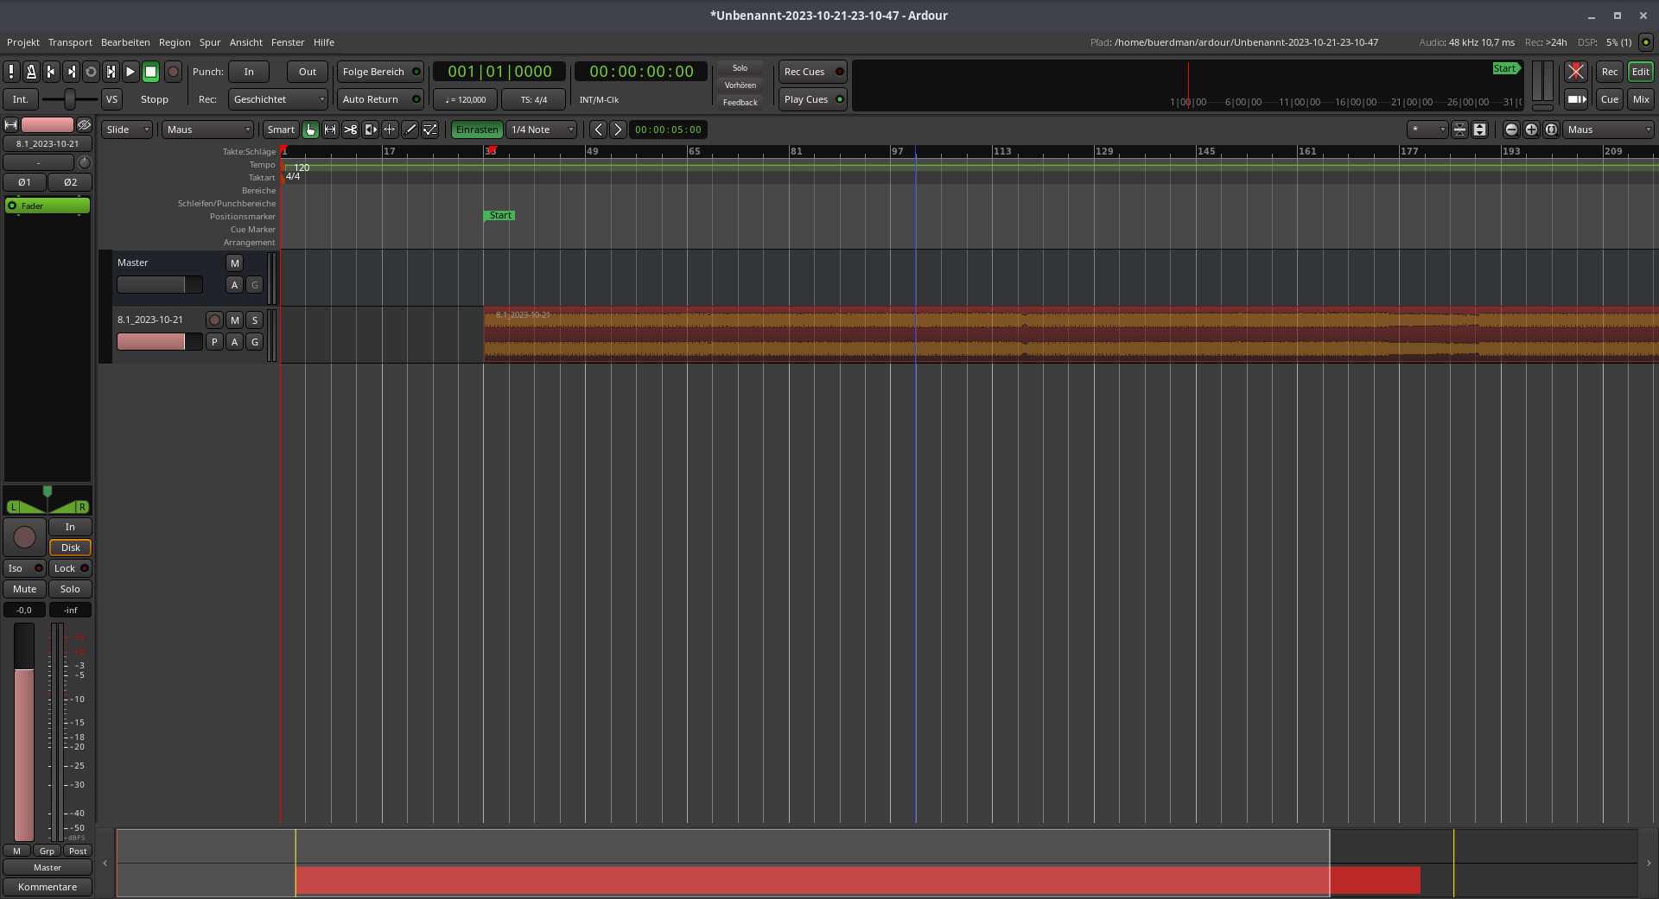Click the panic red X icon
This screenshot has width=1659, height=899.
pyautogui.click(x=1576, y=72)
